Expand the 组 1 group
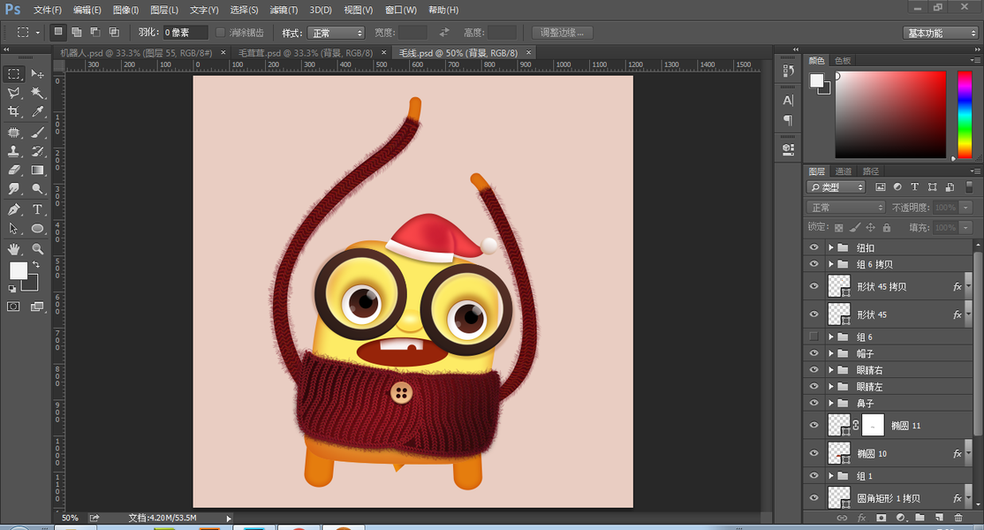Image resolution: width=984 pixels, height=530 pixels. click(831, 475)
